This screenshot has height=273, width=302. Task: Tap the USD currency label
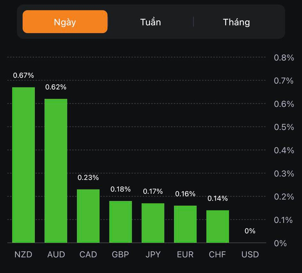tap(250, 255)
